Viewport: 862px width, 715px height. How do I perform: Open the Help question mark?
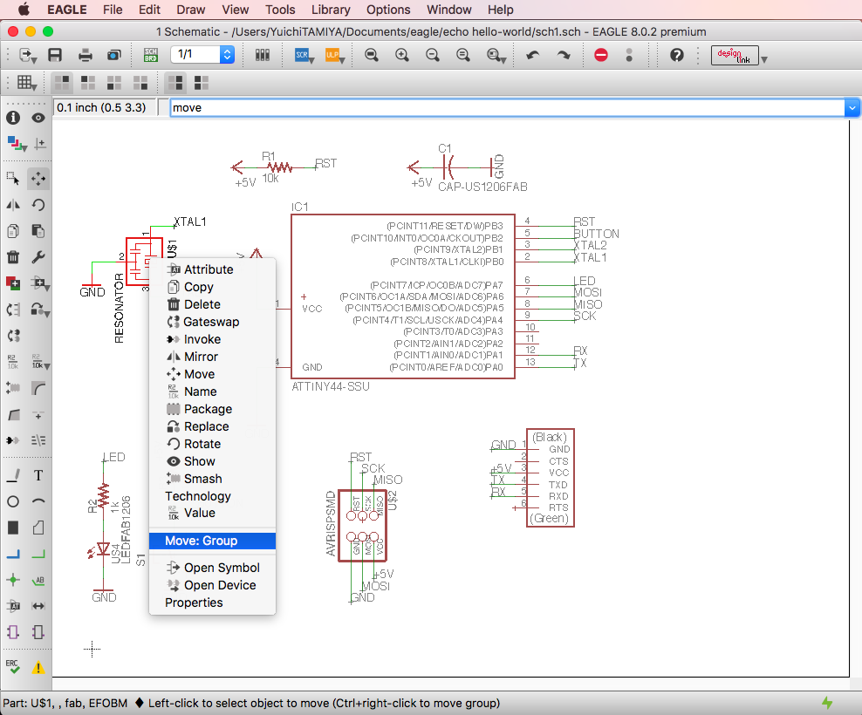pyautogui.click(x=677, y=55)
